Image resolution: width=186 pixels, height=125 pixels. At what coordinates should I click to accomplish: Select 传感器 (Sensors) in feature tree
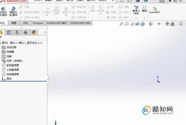tap(8, 52)
